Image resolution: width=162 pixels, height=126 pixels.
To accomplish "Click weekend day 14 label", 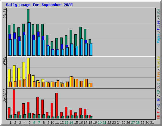I will pyautogui.click(x=71, y=123).
